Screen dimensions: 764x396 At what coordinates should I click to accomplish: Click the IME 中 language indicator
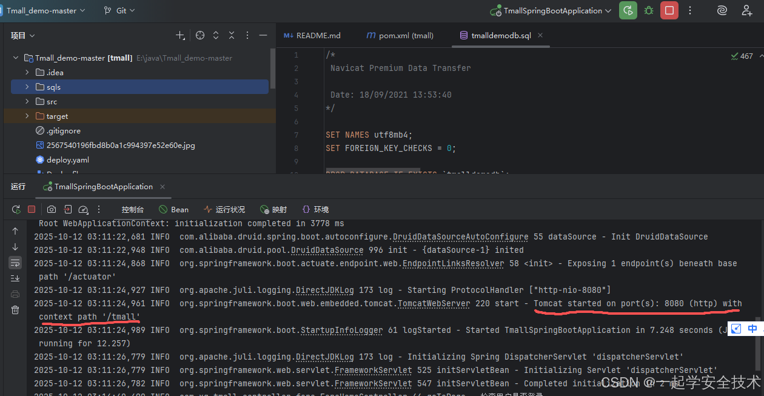pyautogui.click(x=752, y=329)
